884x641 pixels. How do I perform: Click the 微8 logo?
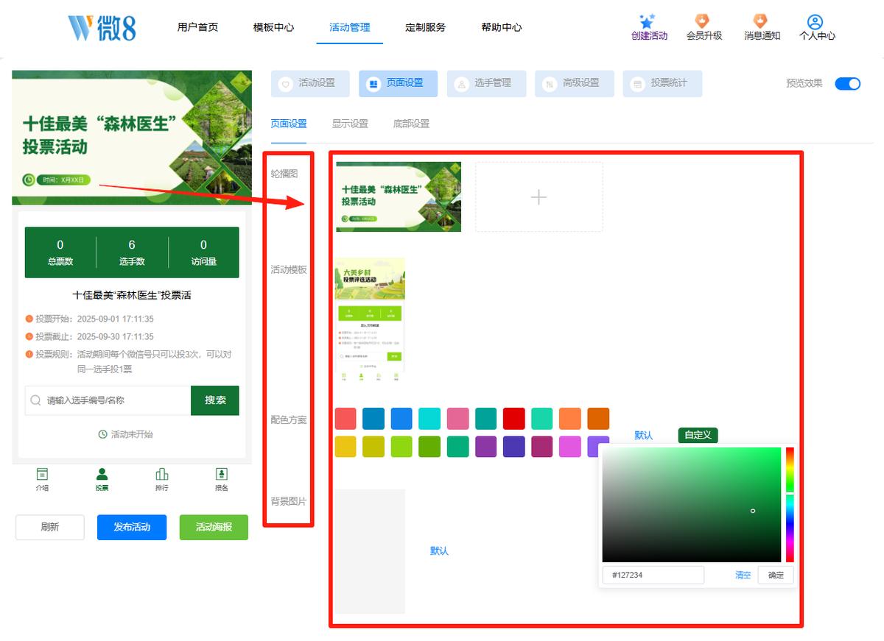tap(102, 27)
